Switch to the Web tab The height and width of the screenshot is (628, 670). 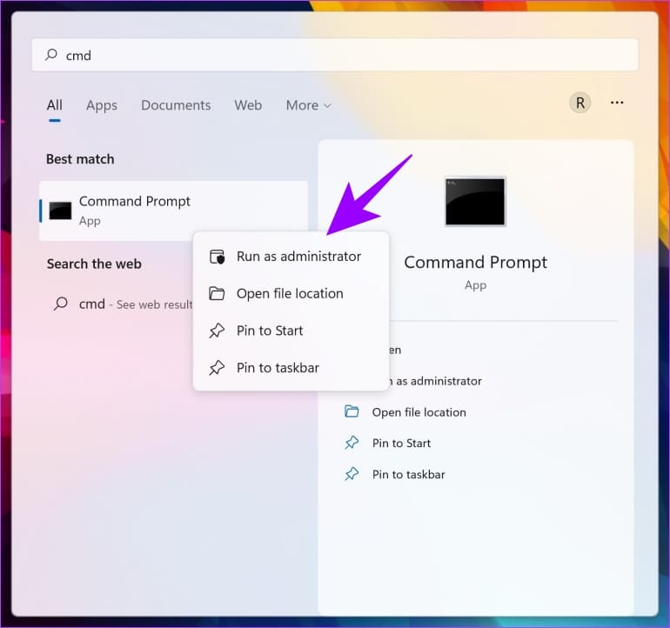point(248,105)
